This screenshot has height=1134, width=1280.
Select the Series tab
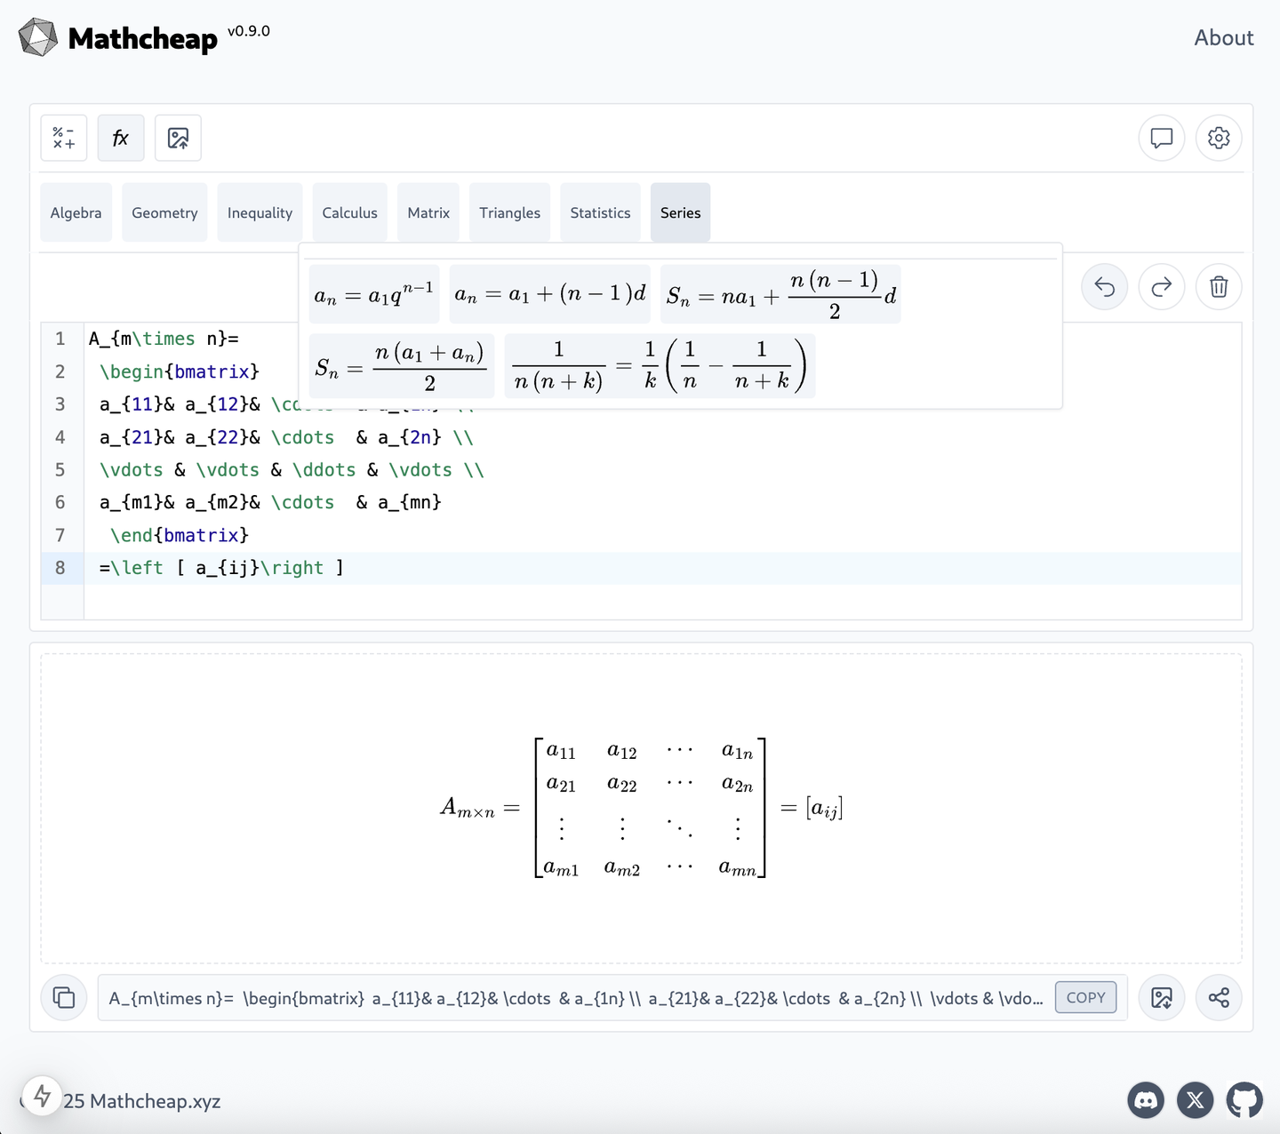click(680, 212)
